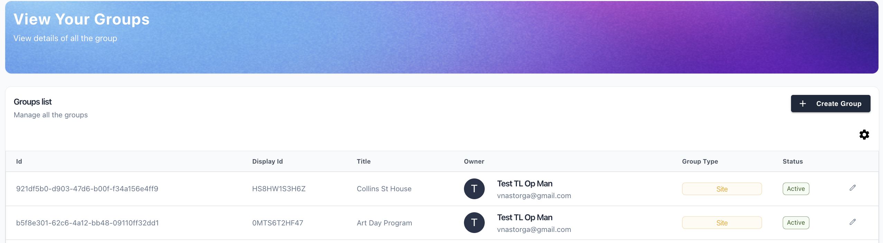This screenshot has width=883, height=243.
Task: Click the plus icon on Create Group
Action: (x=803, y=104)
